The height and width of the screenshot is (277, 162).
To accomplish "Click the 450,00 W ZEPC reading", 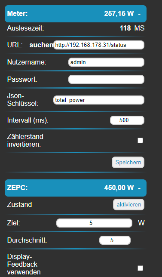I will click(x=119, y=188).
